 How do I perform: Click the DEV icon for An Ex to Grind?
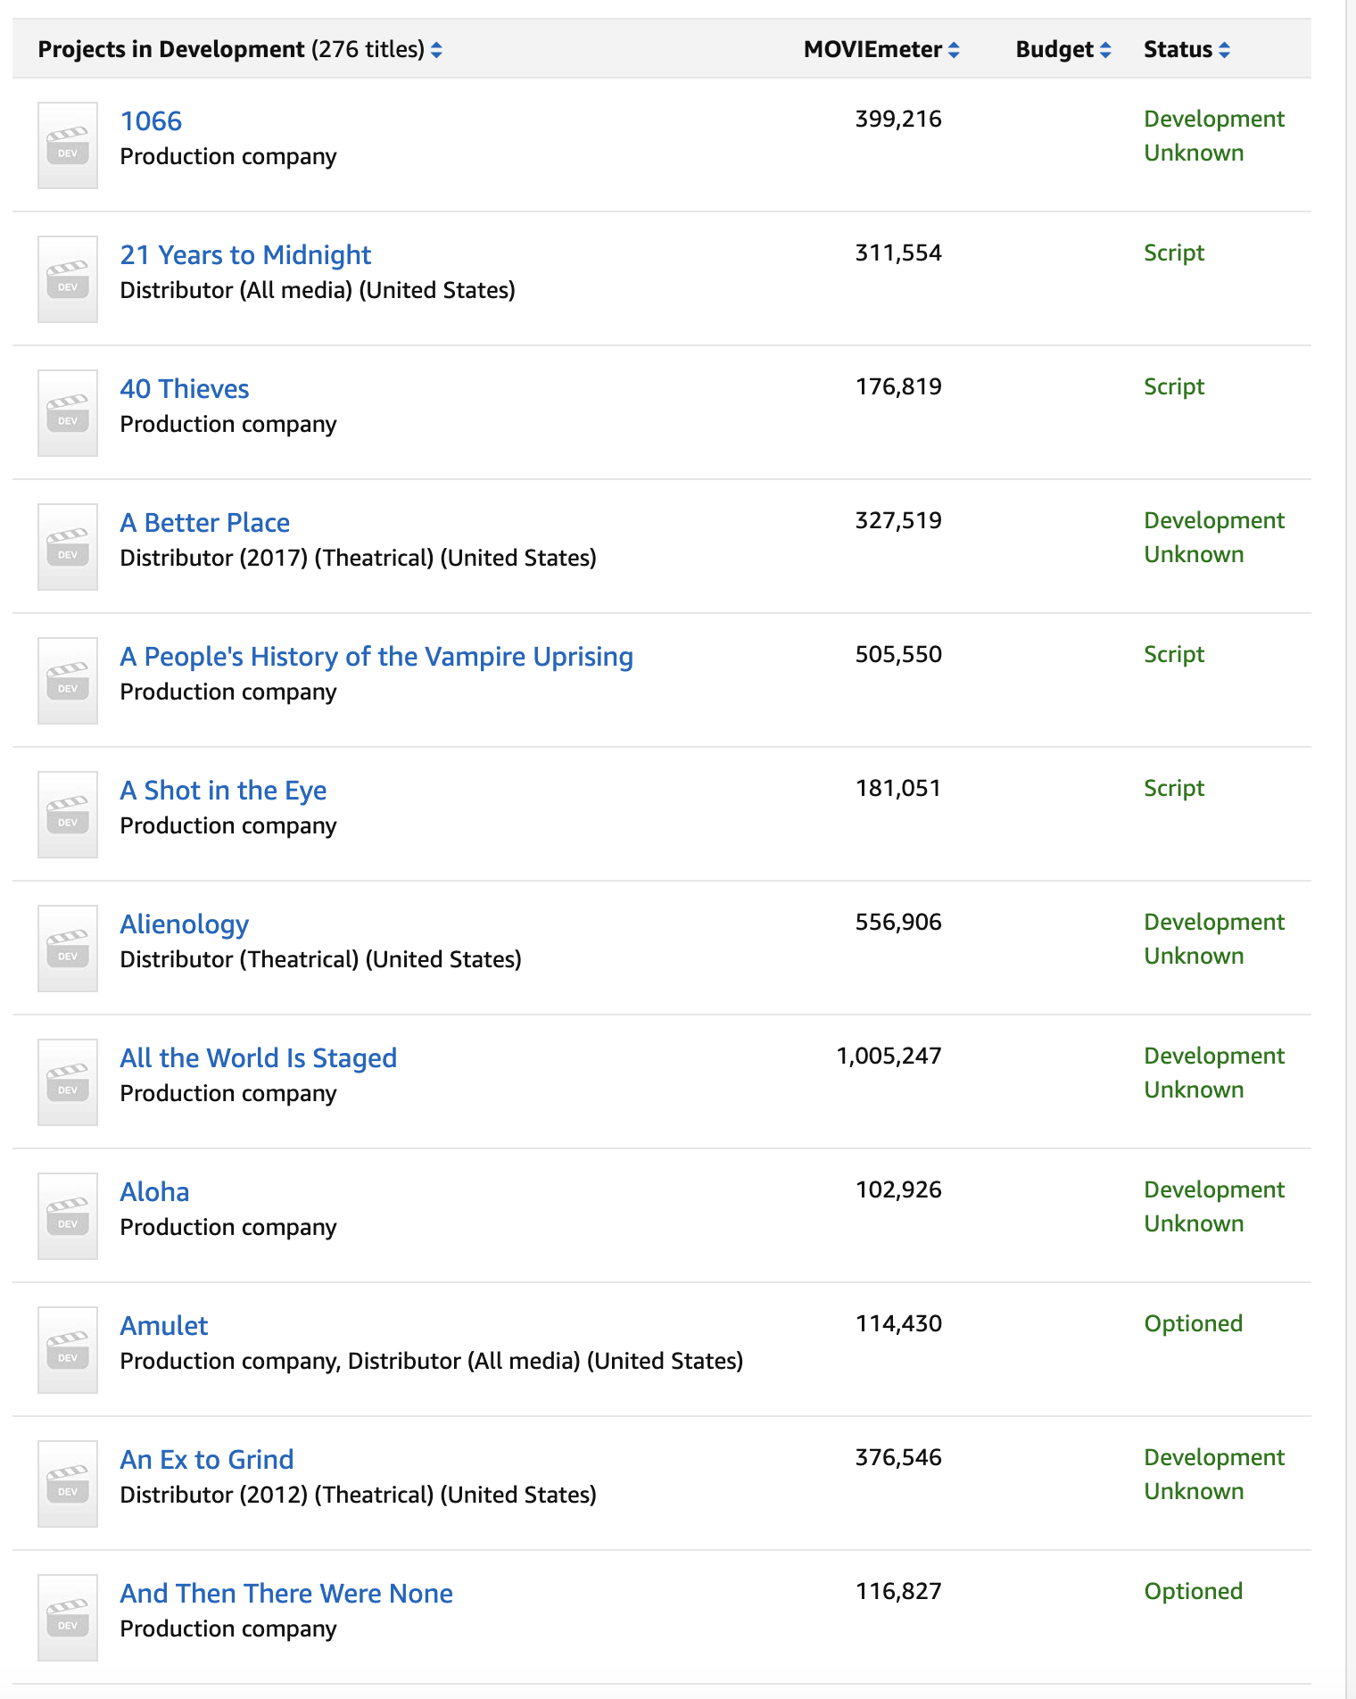click(68, 1484)
